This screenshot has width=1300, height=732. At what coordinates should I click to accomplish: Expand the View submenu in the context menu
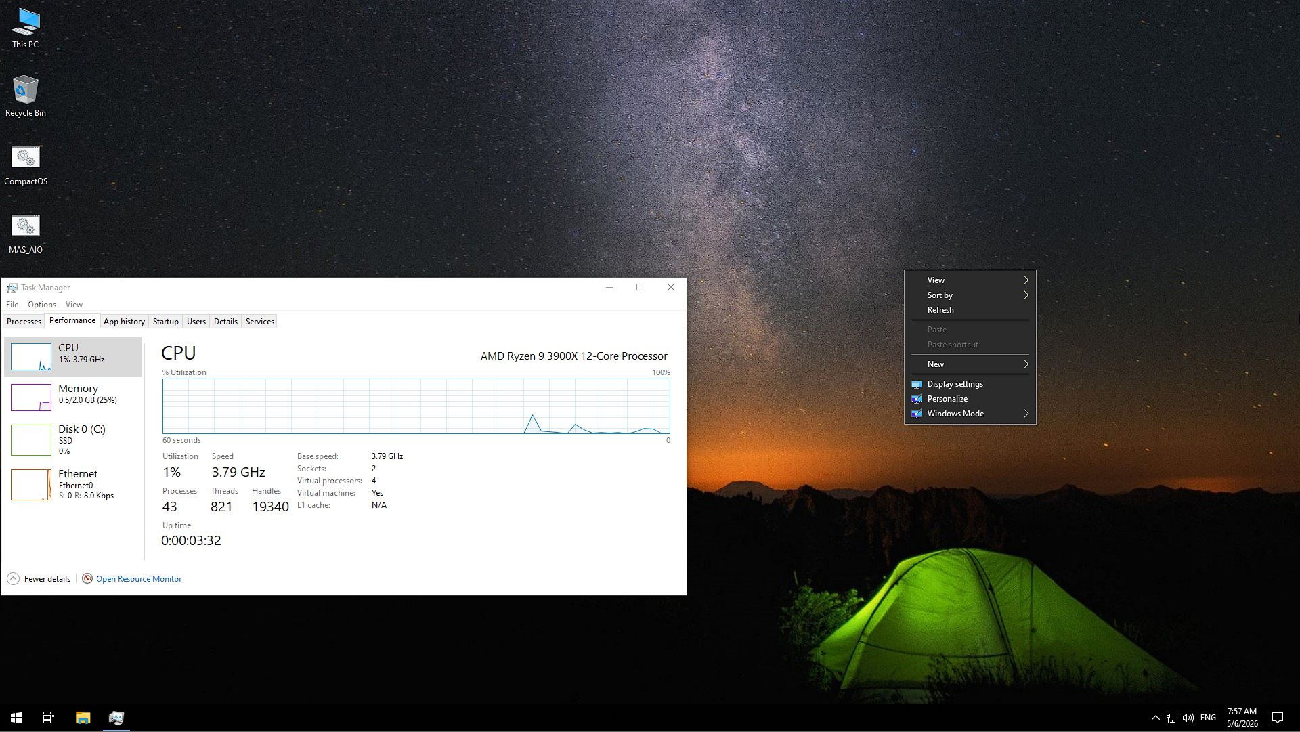(x=970, y=280)
